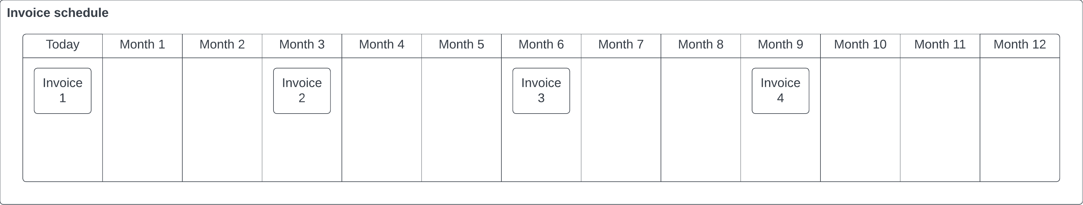The height and width of the screenshot is (205, 1083).
Task: Click the Month 6 column header
Action: [541, 46]
